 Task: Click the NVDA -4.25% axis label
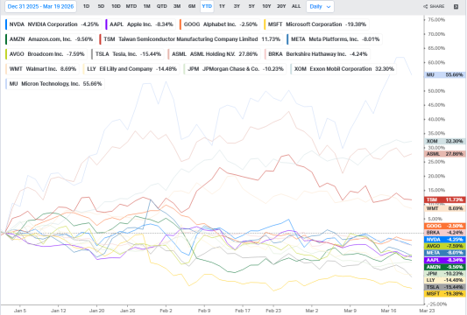coord(444,240)
